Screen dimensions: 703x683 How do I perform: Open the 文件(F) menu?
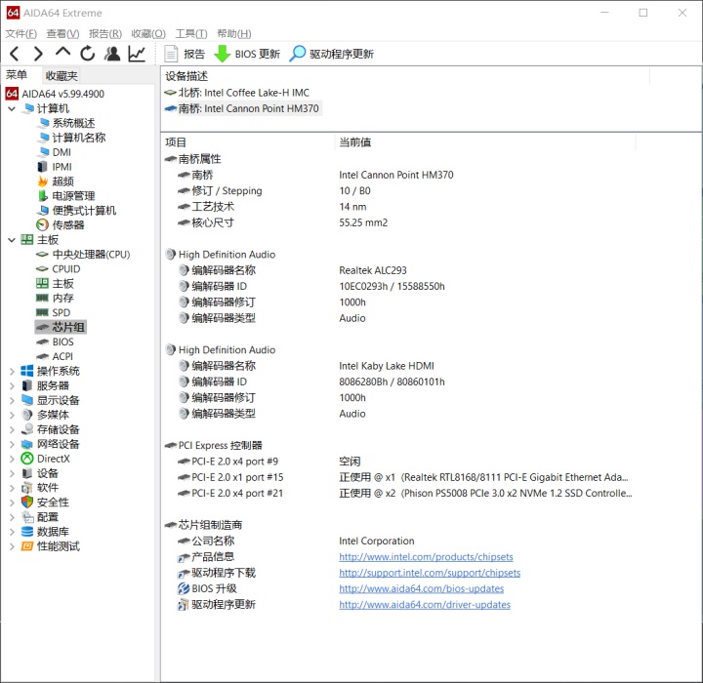point(21,33)
